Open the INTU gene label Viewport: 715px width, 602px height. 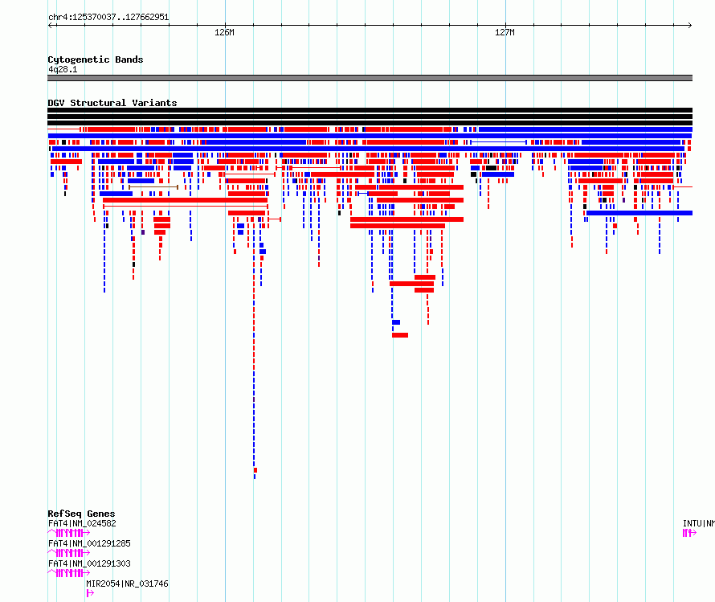coord(699,523)
